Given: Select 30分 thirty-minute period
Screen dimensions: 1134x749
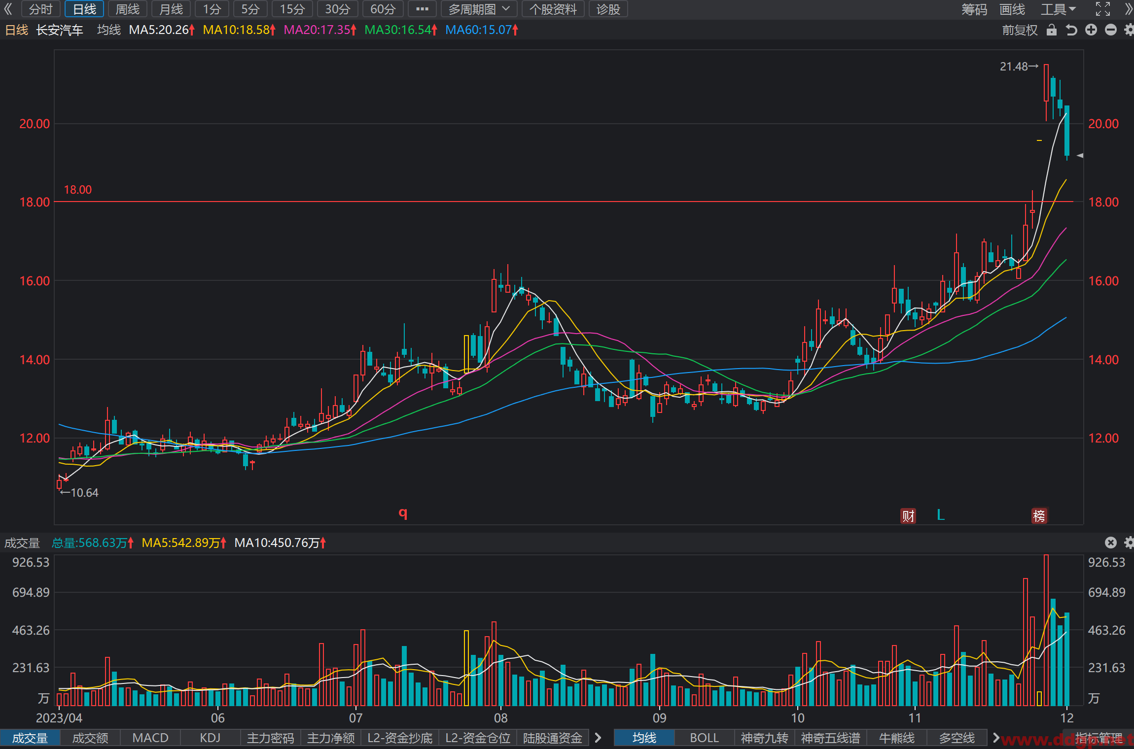Looking at the screenshot, I should pyautogui.click(x=338, y=9).
